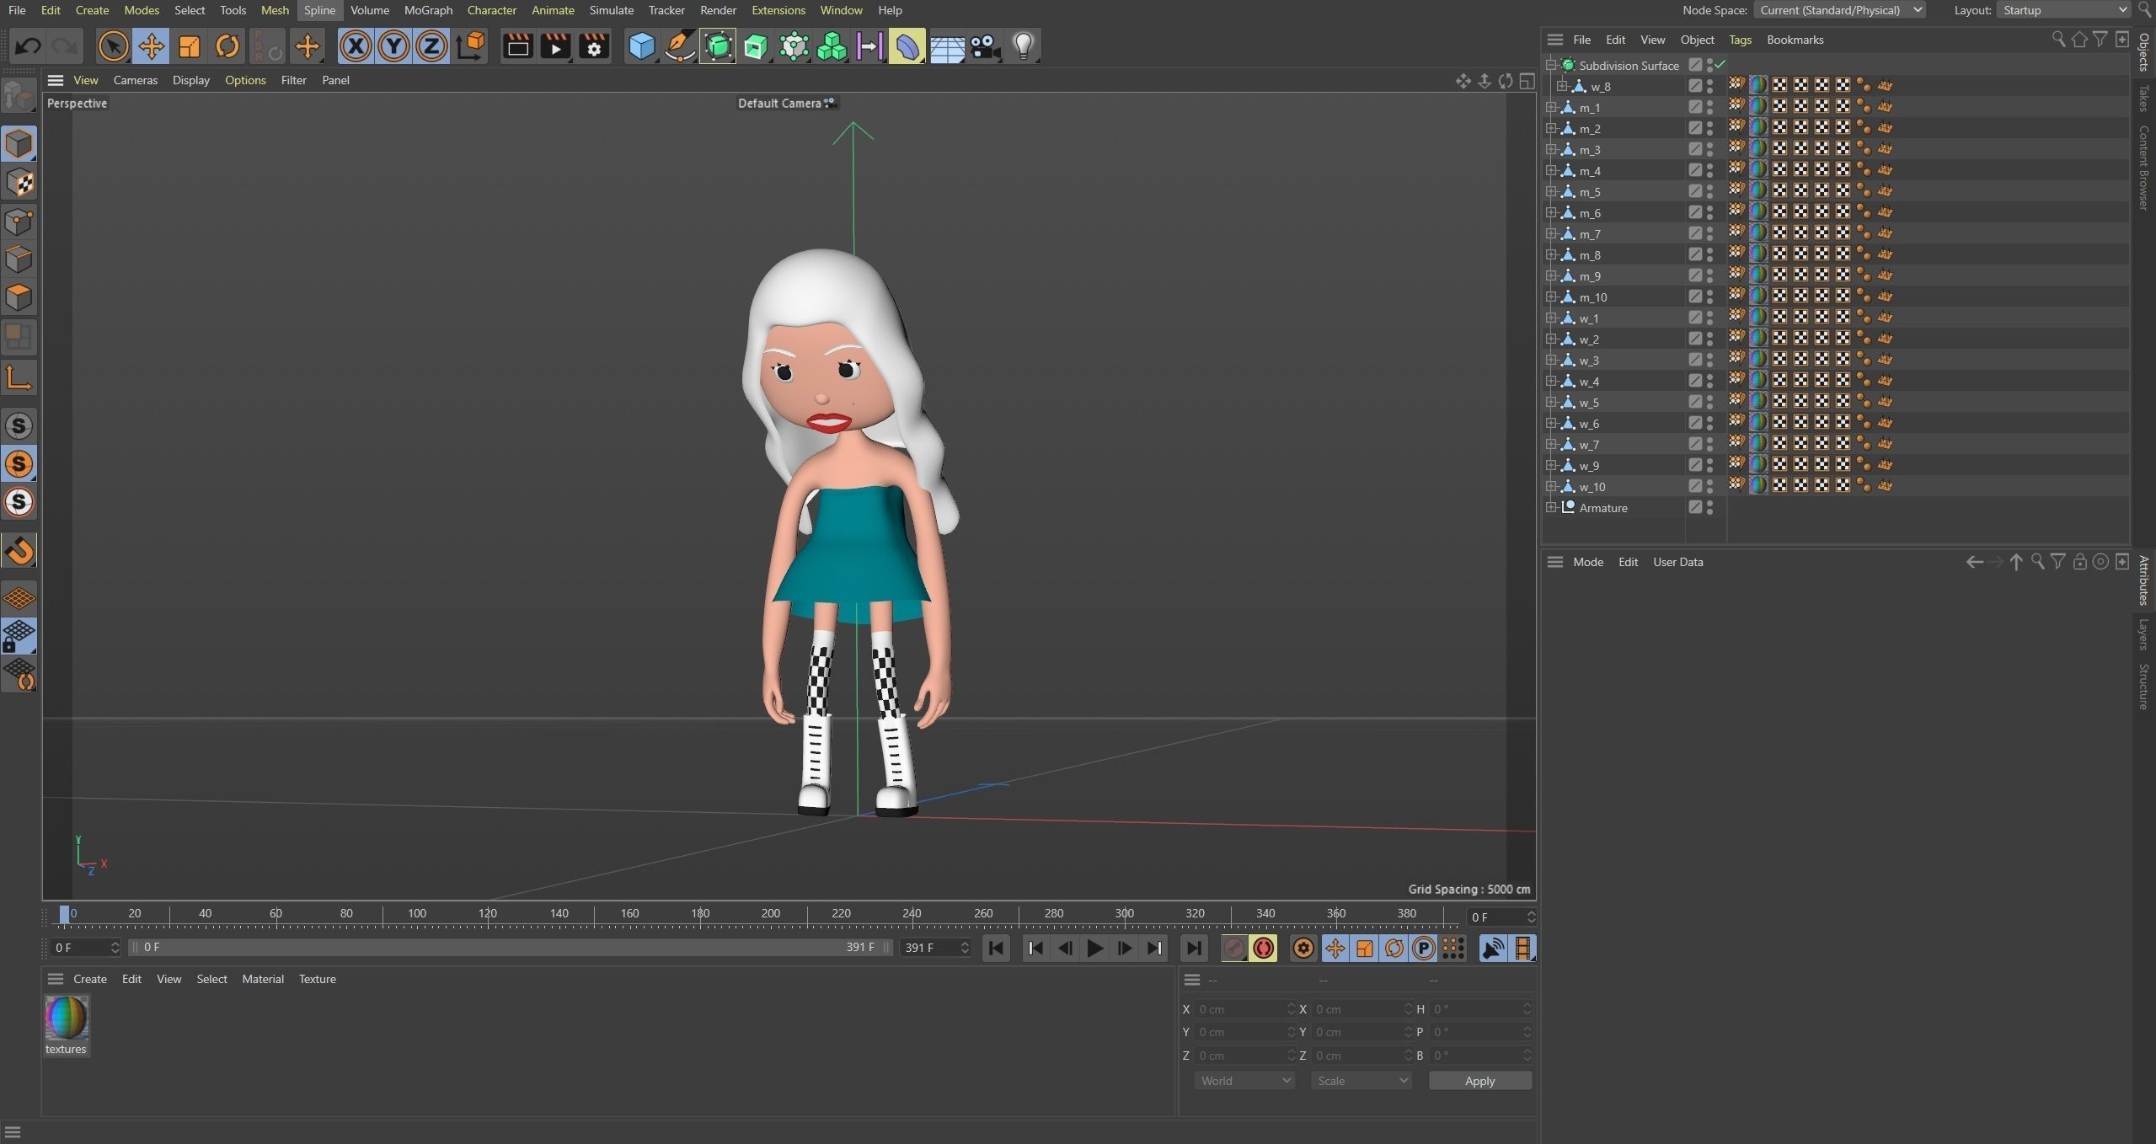Viewport: 2156px width, 1144px height.
Task: Open the Spline Pen tool
Action: (x=679, y=46)
